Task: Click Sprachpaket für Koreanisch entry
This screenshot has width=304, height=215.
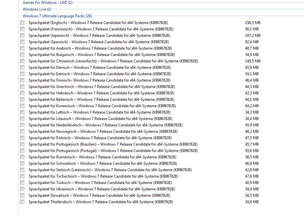Action: 103,106
